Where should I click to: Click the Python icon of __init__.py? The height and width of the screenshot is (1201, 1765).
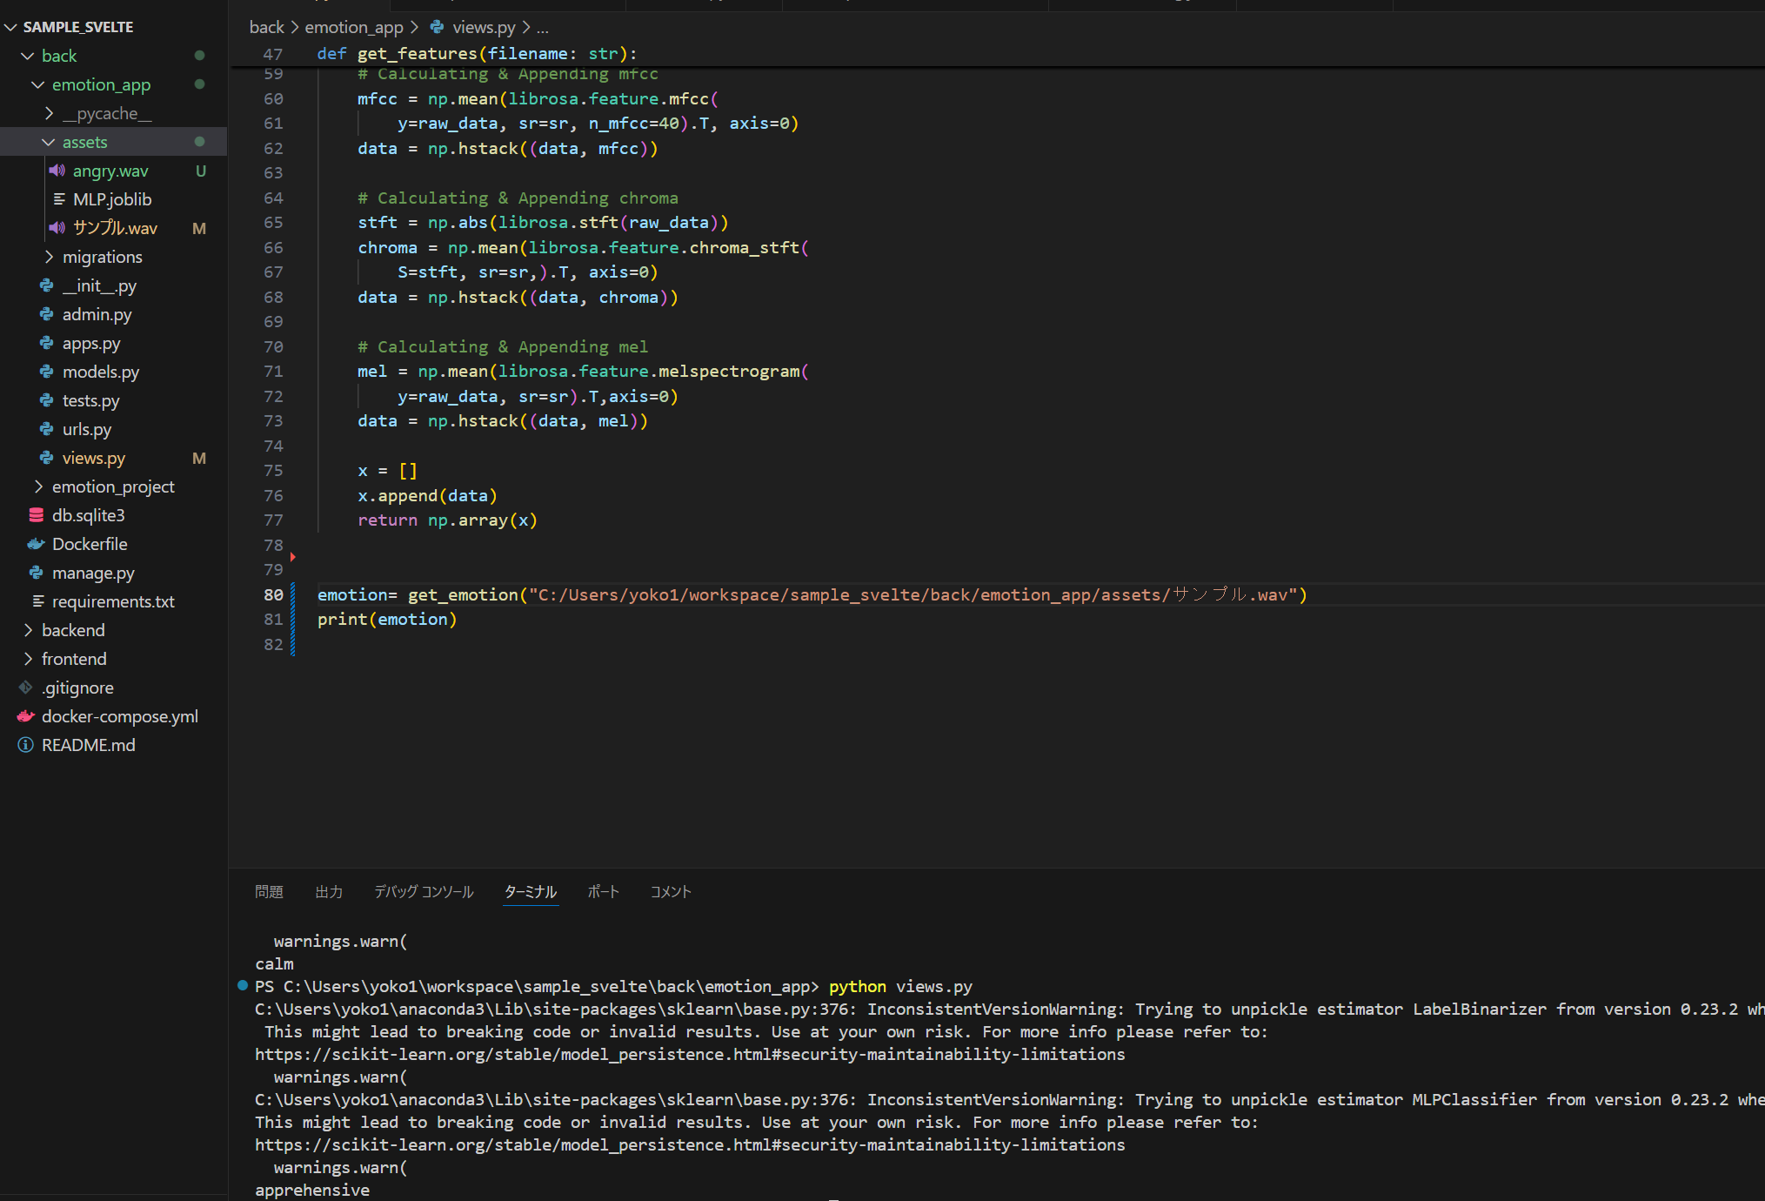(47, 285)
